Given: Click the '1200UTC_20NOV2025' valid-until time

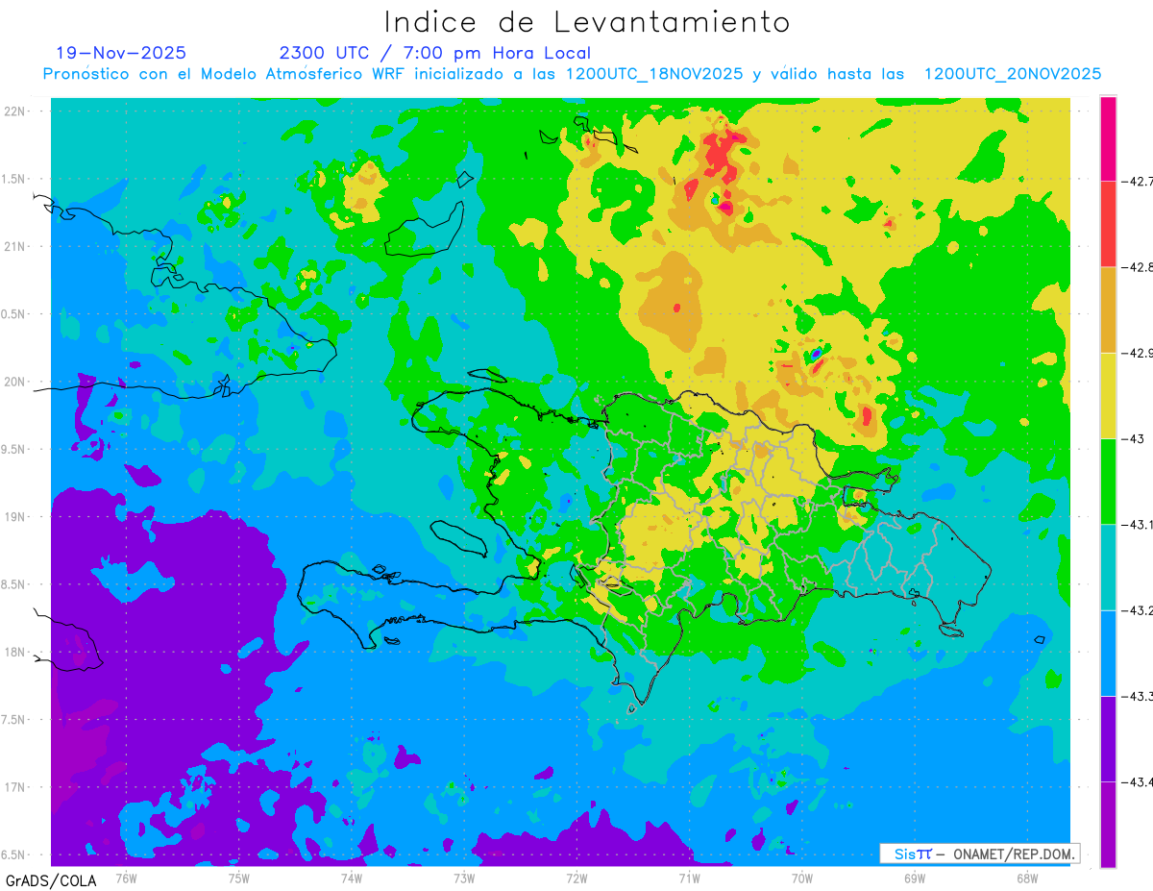Looking at the screenshot, I should coord(1013,74).
